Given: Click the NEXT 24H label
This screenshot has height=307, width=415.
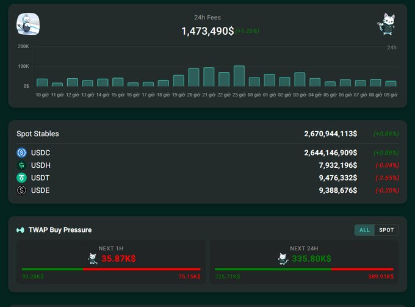Looking at the screenshot, I should [304, 248].
